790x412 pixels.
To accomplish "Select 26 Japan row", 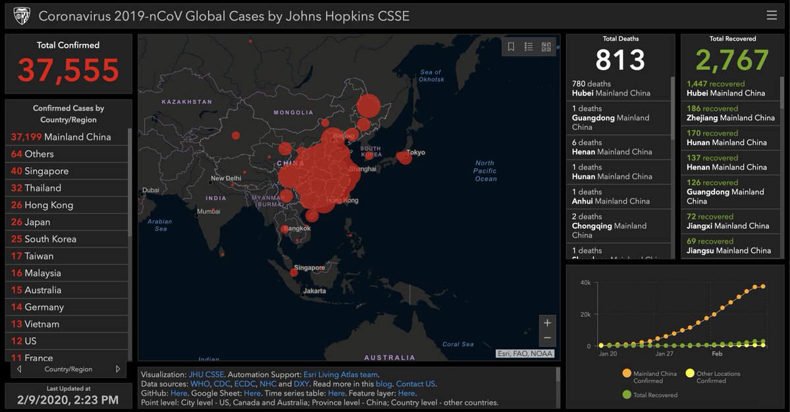I will tap(67, 222).
